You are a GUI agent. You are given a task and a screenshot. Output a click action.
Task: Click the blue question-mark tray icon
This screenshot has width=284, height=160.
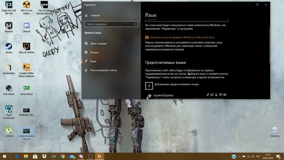click(x=234, y=156)
